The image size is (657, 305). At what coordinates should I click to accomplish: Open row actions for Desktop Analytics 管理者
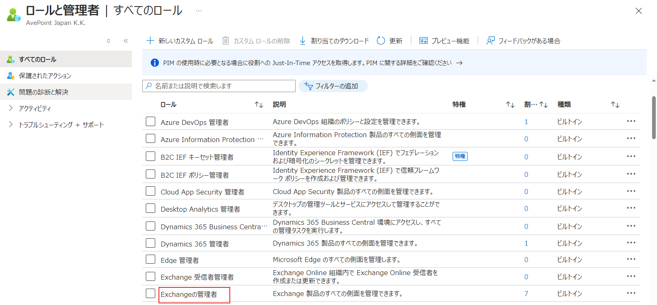click(x=631, y=208)
